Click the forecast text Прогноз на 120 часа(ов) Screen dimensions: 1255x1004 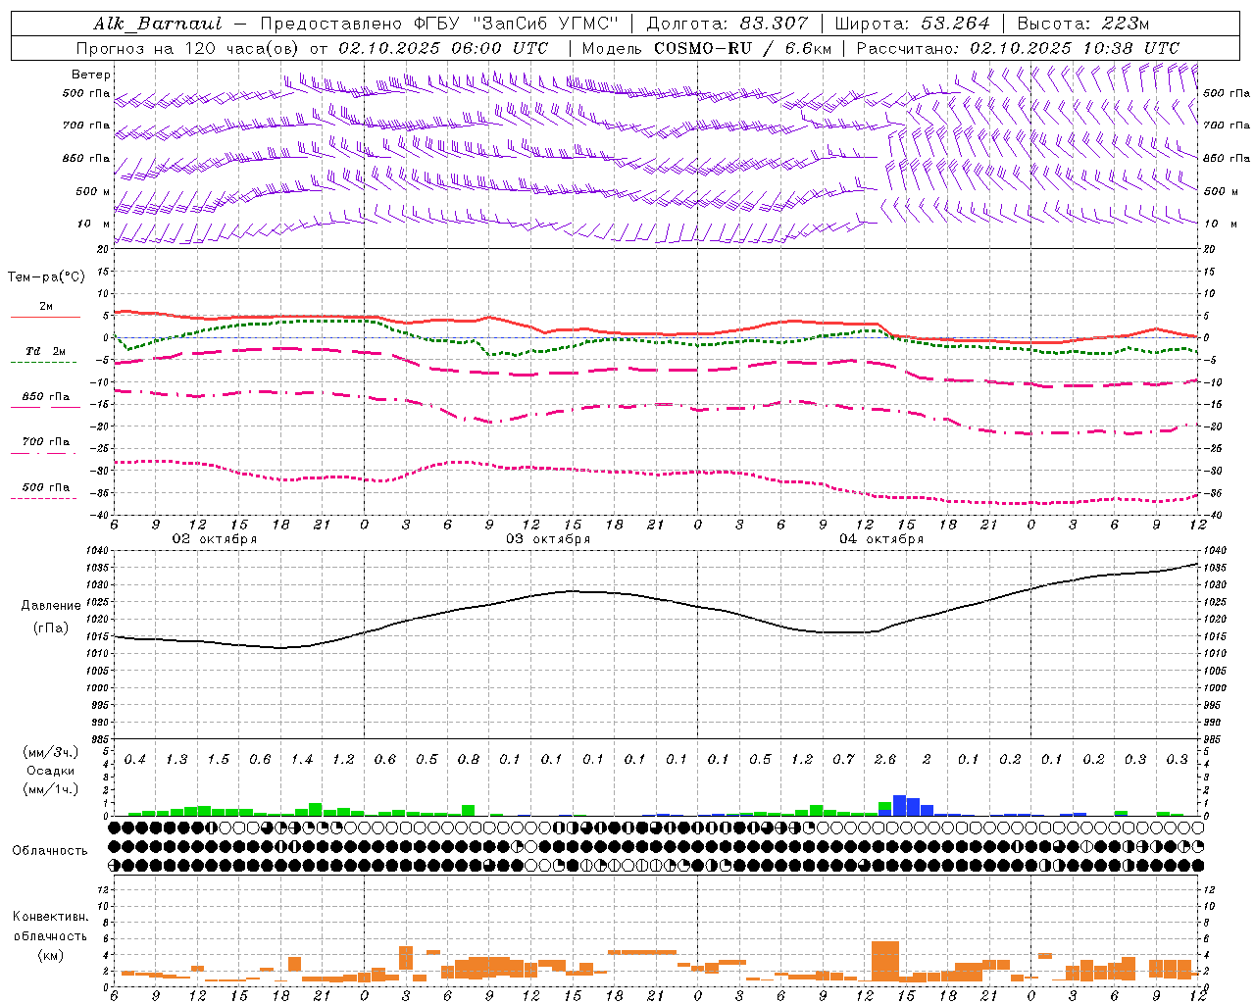pos(187,48)
